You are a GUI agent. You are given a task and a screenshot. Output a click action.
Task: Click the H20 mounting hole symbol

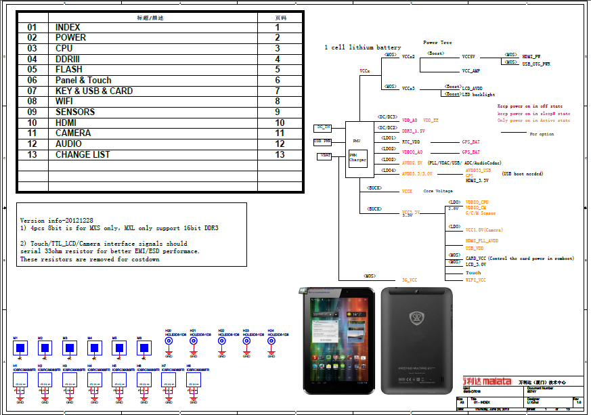(x=169, y=342)
